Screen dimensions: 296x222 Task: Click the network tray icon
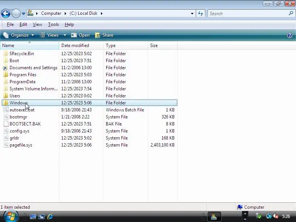(269, 216)
